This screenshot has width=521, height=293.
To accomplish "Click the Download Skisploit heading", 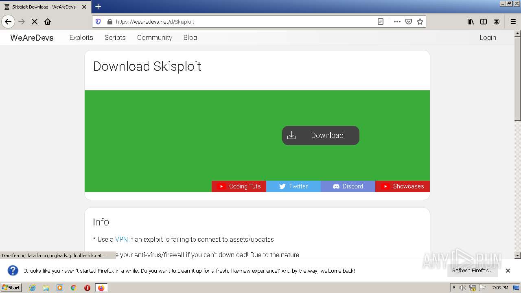I will (147, 66).
